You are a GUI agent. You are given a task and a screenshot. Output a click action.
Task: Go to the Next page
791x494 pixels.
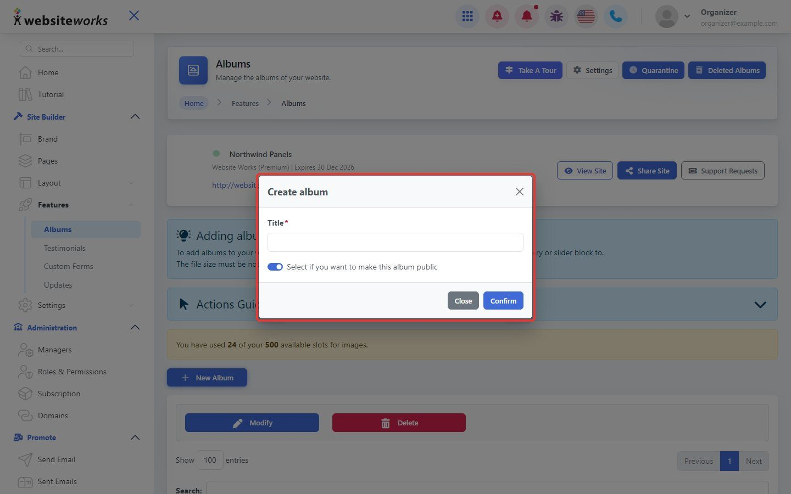point(754,461)
